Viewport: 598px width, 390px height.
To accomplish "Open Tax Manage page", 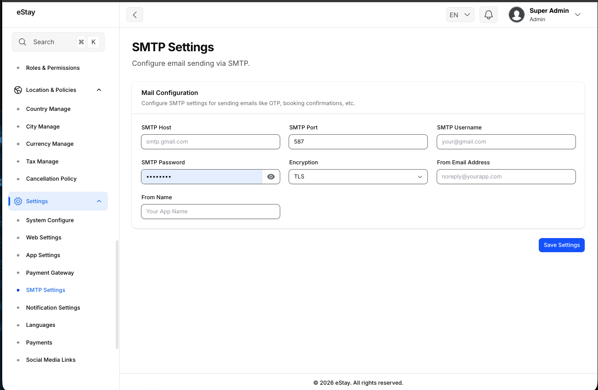I will (42, 162).
